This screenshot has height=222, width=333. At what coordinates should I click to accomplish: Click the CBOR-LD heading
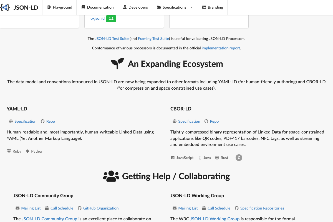181,109
